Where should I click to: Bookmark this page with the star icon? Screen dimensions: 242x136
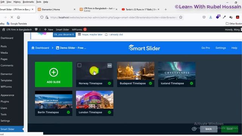click(x=181, y=17)
